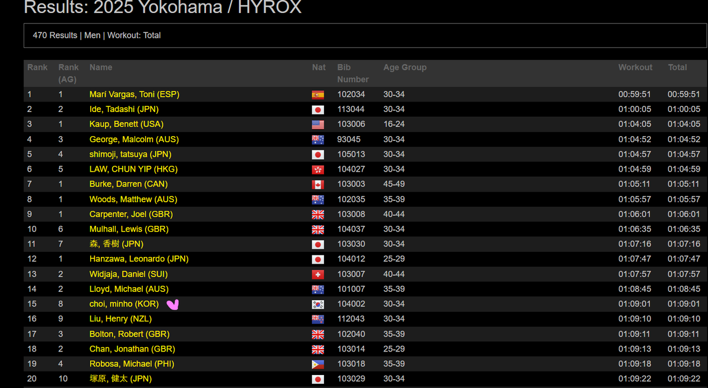Click the New Zealand flag beside Henry Liu
Viewport: 708px width, 388px height.
(318, 319)
